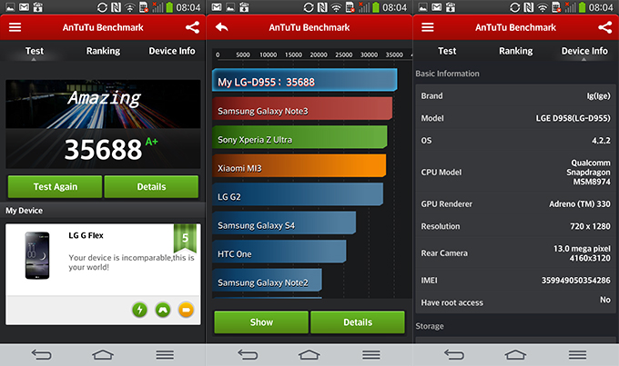This screenshot has height=366, width=619.
Task: Tap battery icon in right status bar
Action: 582,7
